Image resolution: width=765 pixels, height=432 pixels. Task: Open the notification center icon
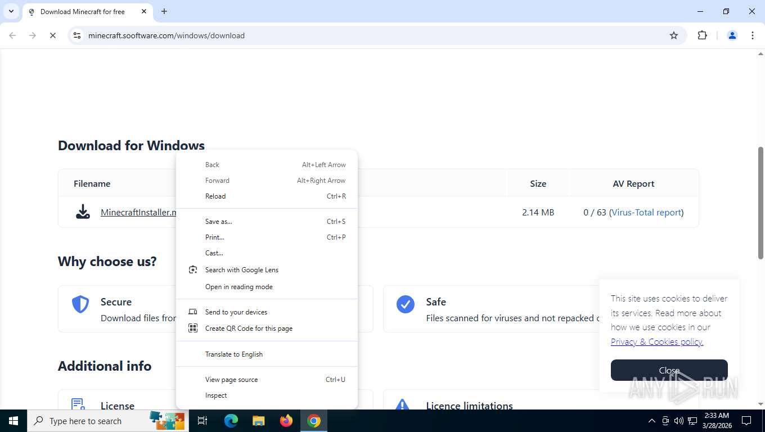tap(746, 421)
